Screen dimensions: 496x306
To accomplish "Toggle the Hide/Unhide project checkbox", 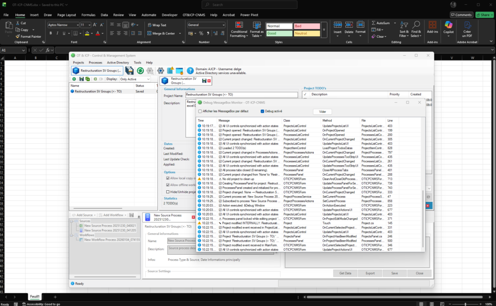I will coord(168,192).
